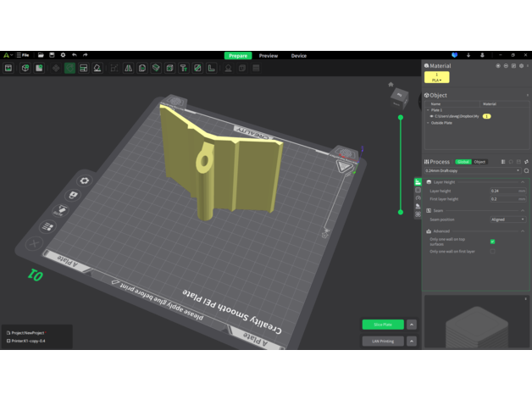Click the 3D view orientation cube
532x400 pixels.
[397, 96]
